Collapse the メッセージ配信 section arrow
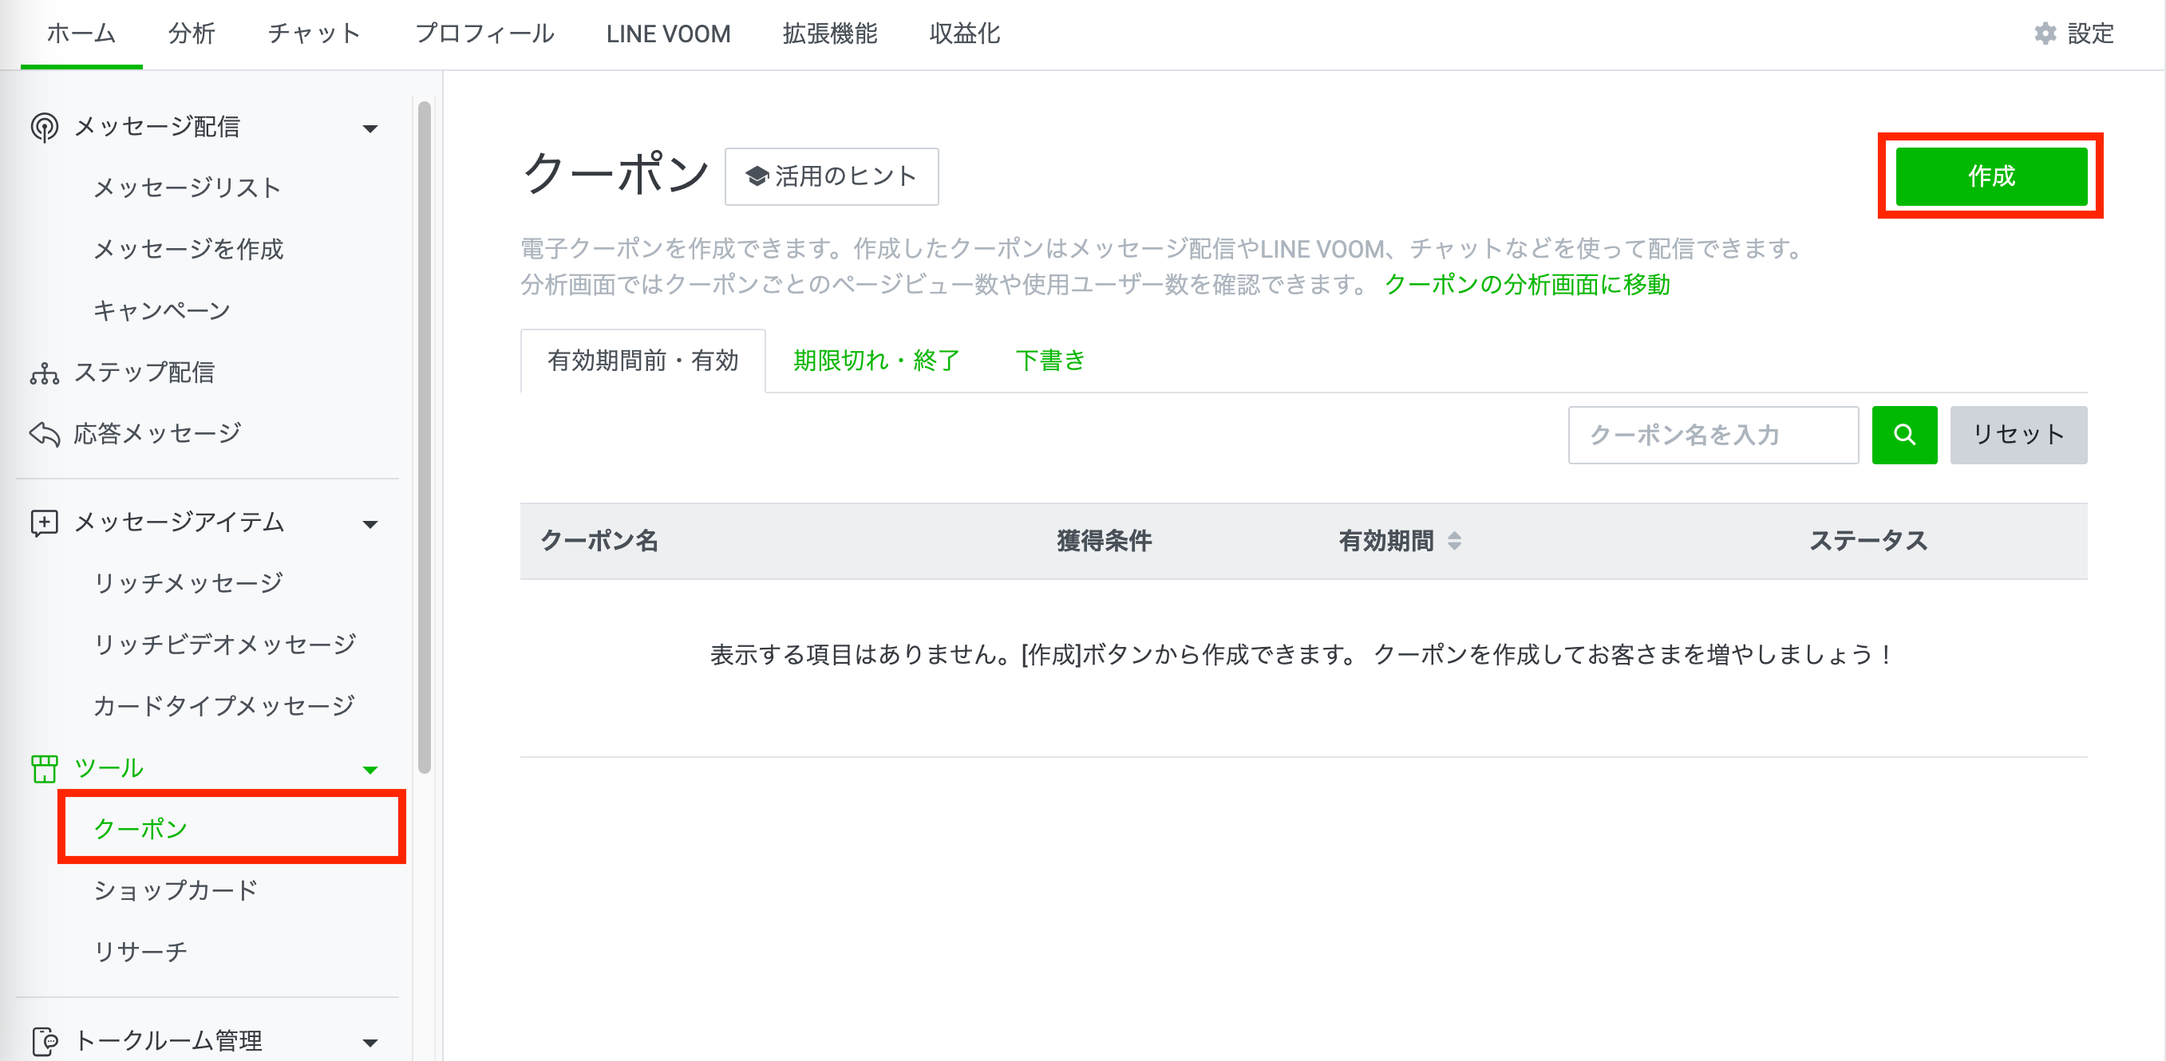The width and height of the screenshot is (2166, 1061). pos(370,128)
